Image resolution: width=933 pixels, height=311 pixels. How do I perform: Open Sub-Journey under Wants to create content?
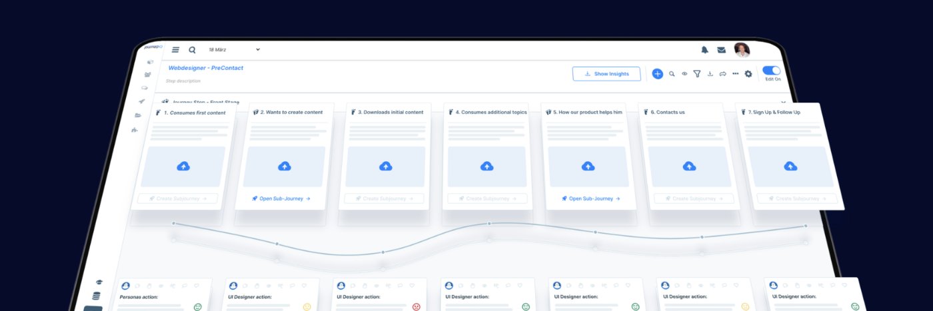click(281, 198)
